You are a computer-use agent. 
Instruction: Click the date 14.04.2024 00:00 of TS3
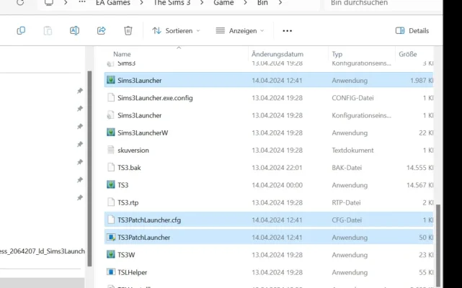coord(277,185)
